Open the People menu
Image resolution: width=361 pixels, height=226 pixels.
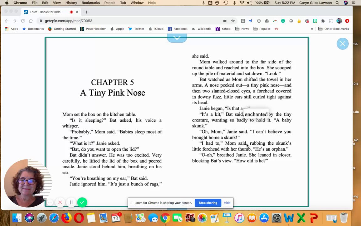click(x=110, y=3)
